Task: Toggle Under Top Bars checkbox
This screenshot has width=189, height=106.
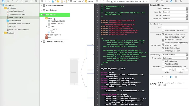Action: pyautogui.click(x=163, y=45)
